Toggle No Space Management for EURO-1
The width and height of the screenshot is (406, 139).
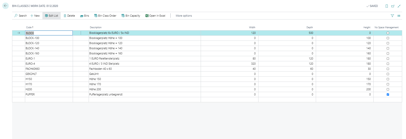click(x=388, y=58)
